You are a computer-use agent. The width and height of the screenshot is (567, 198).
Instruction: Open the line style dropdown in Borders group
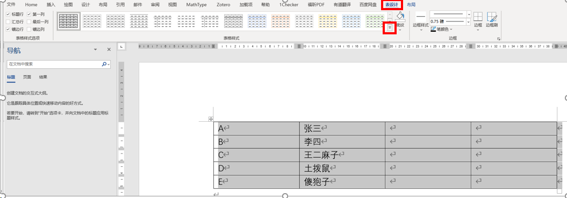(x=469, y=14)
